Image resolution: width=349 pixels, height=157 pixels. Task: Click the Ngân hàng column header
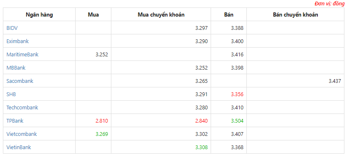coord(39,15)
